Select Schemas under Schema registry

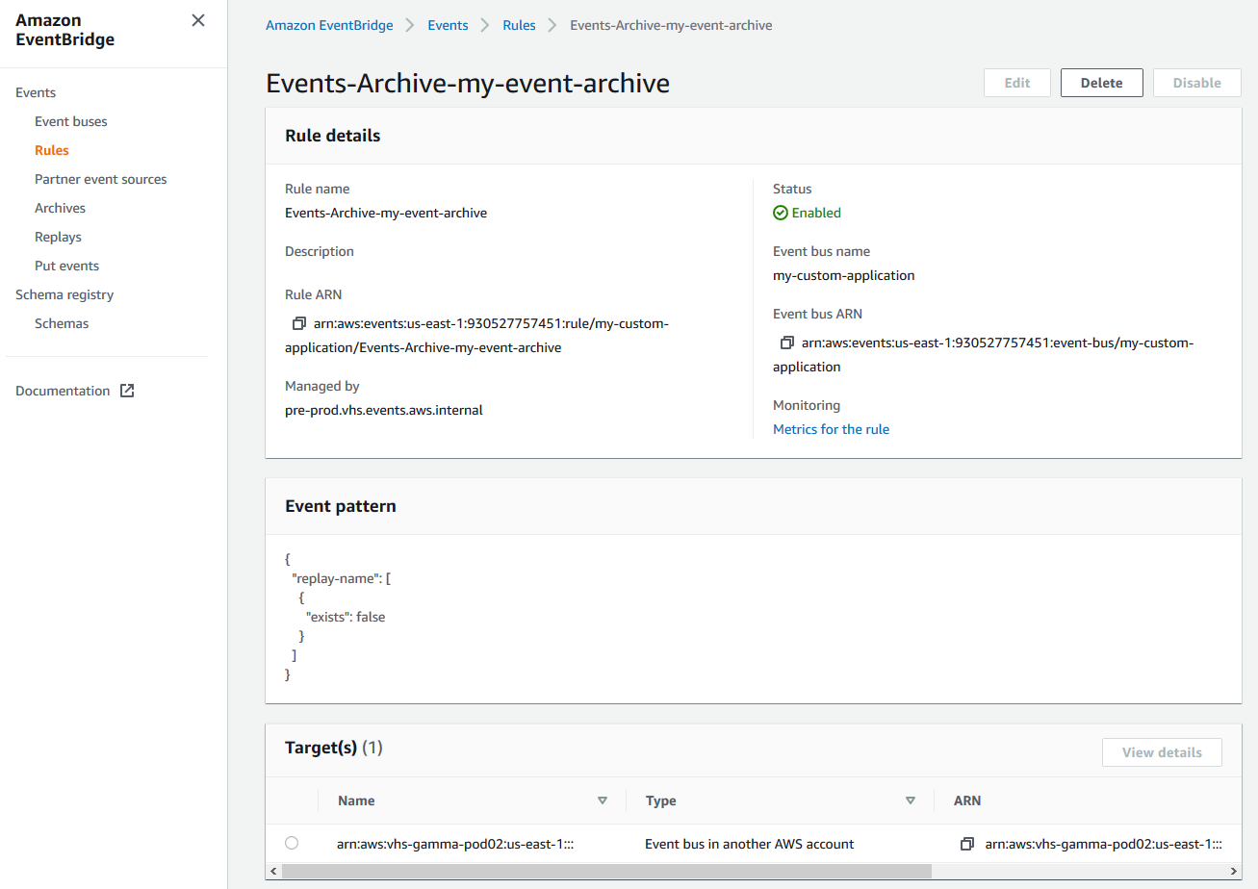62,323
